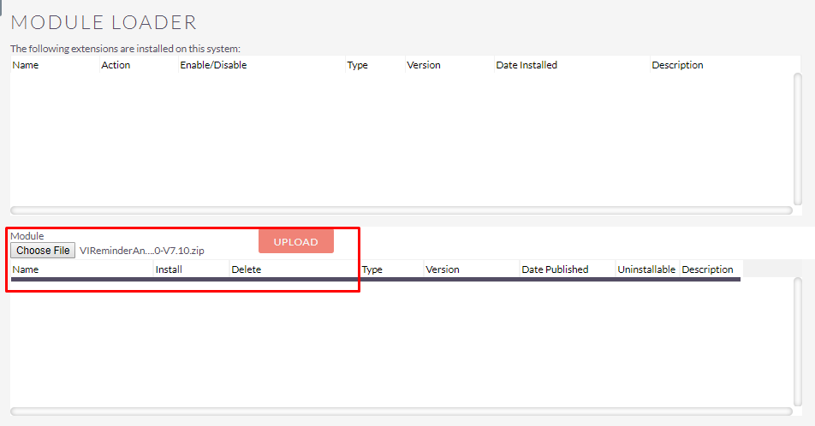Screen dimensions: 815x426
Task: Click the horizontal scrollbar under uploaded modules list
Action: (x=402, y=411)
